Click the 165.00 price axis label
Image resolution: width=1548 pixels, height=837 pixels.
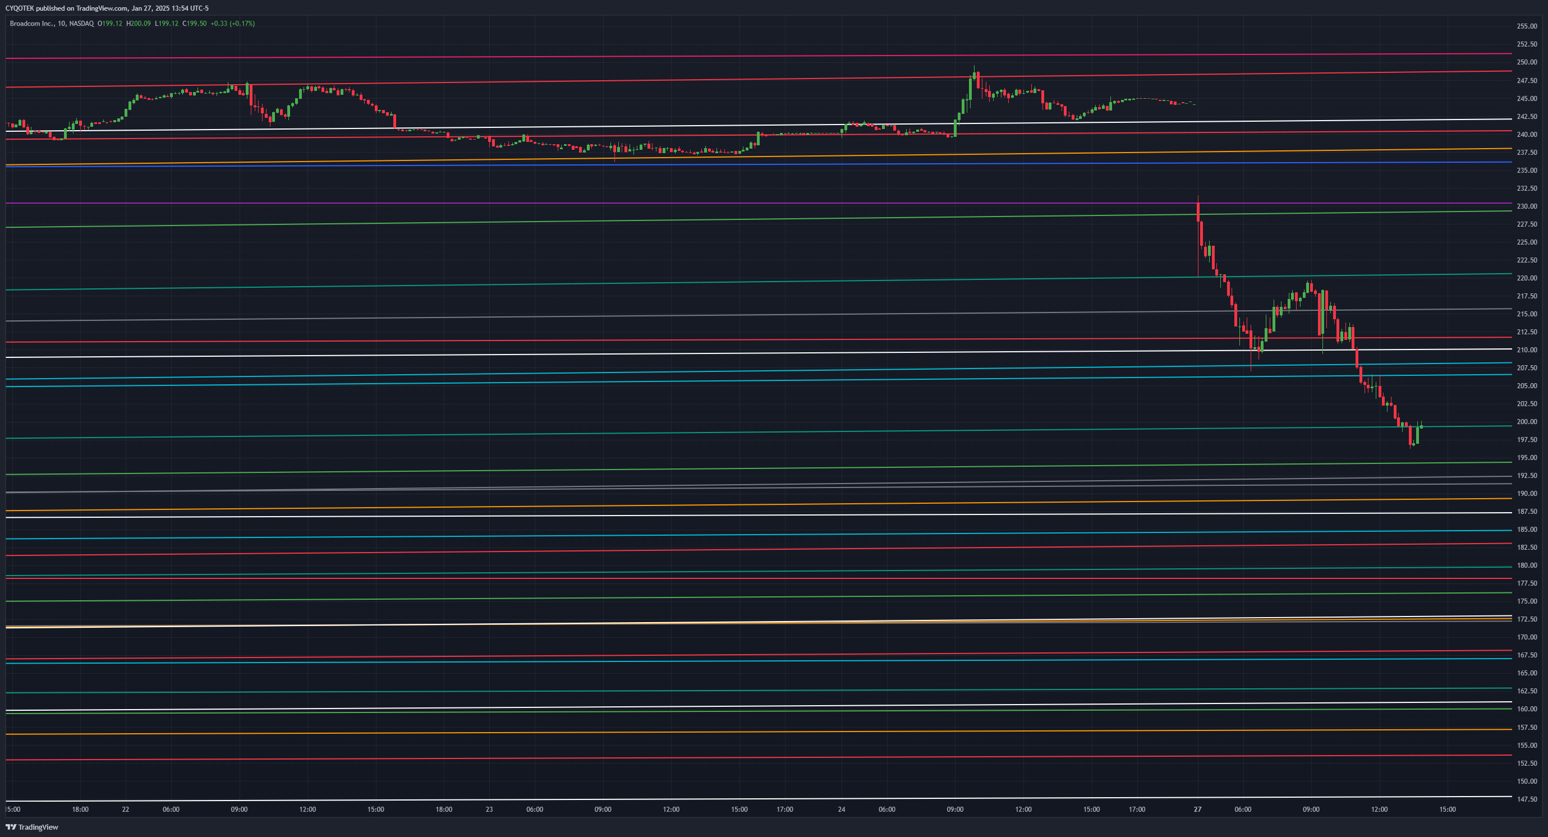tap(1527, 674)
